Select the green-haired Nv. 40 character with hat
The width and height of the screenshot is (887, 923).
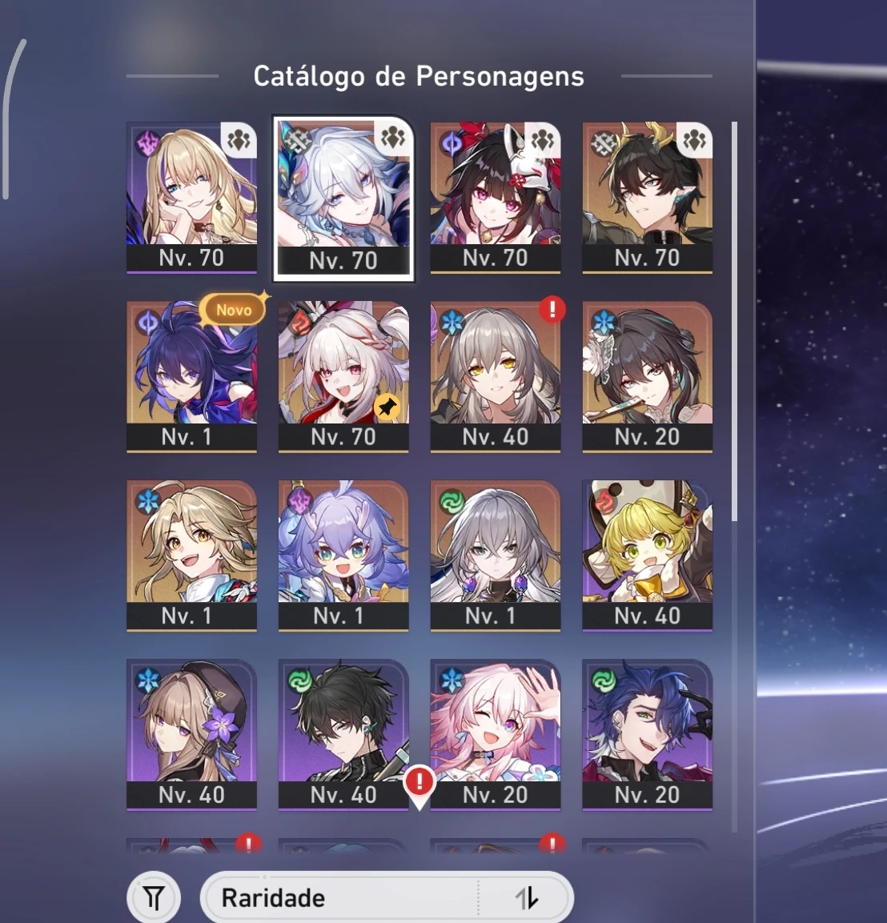(x=648, y=556)
